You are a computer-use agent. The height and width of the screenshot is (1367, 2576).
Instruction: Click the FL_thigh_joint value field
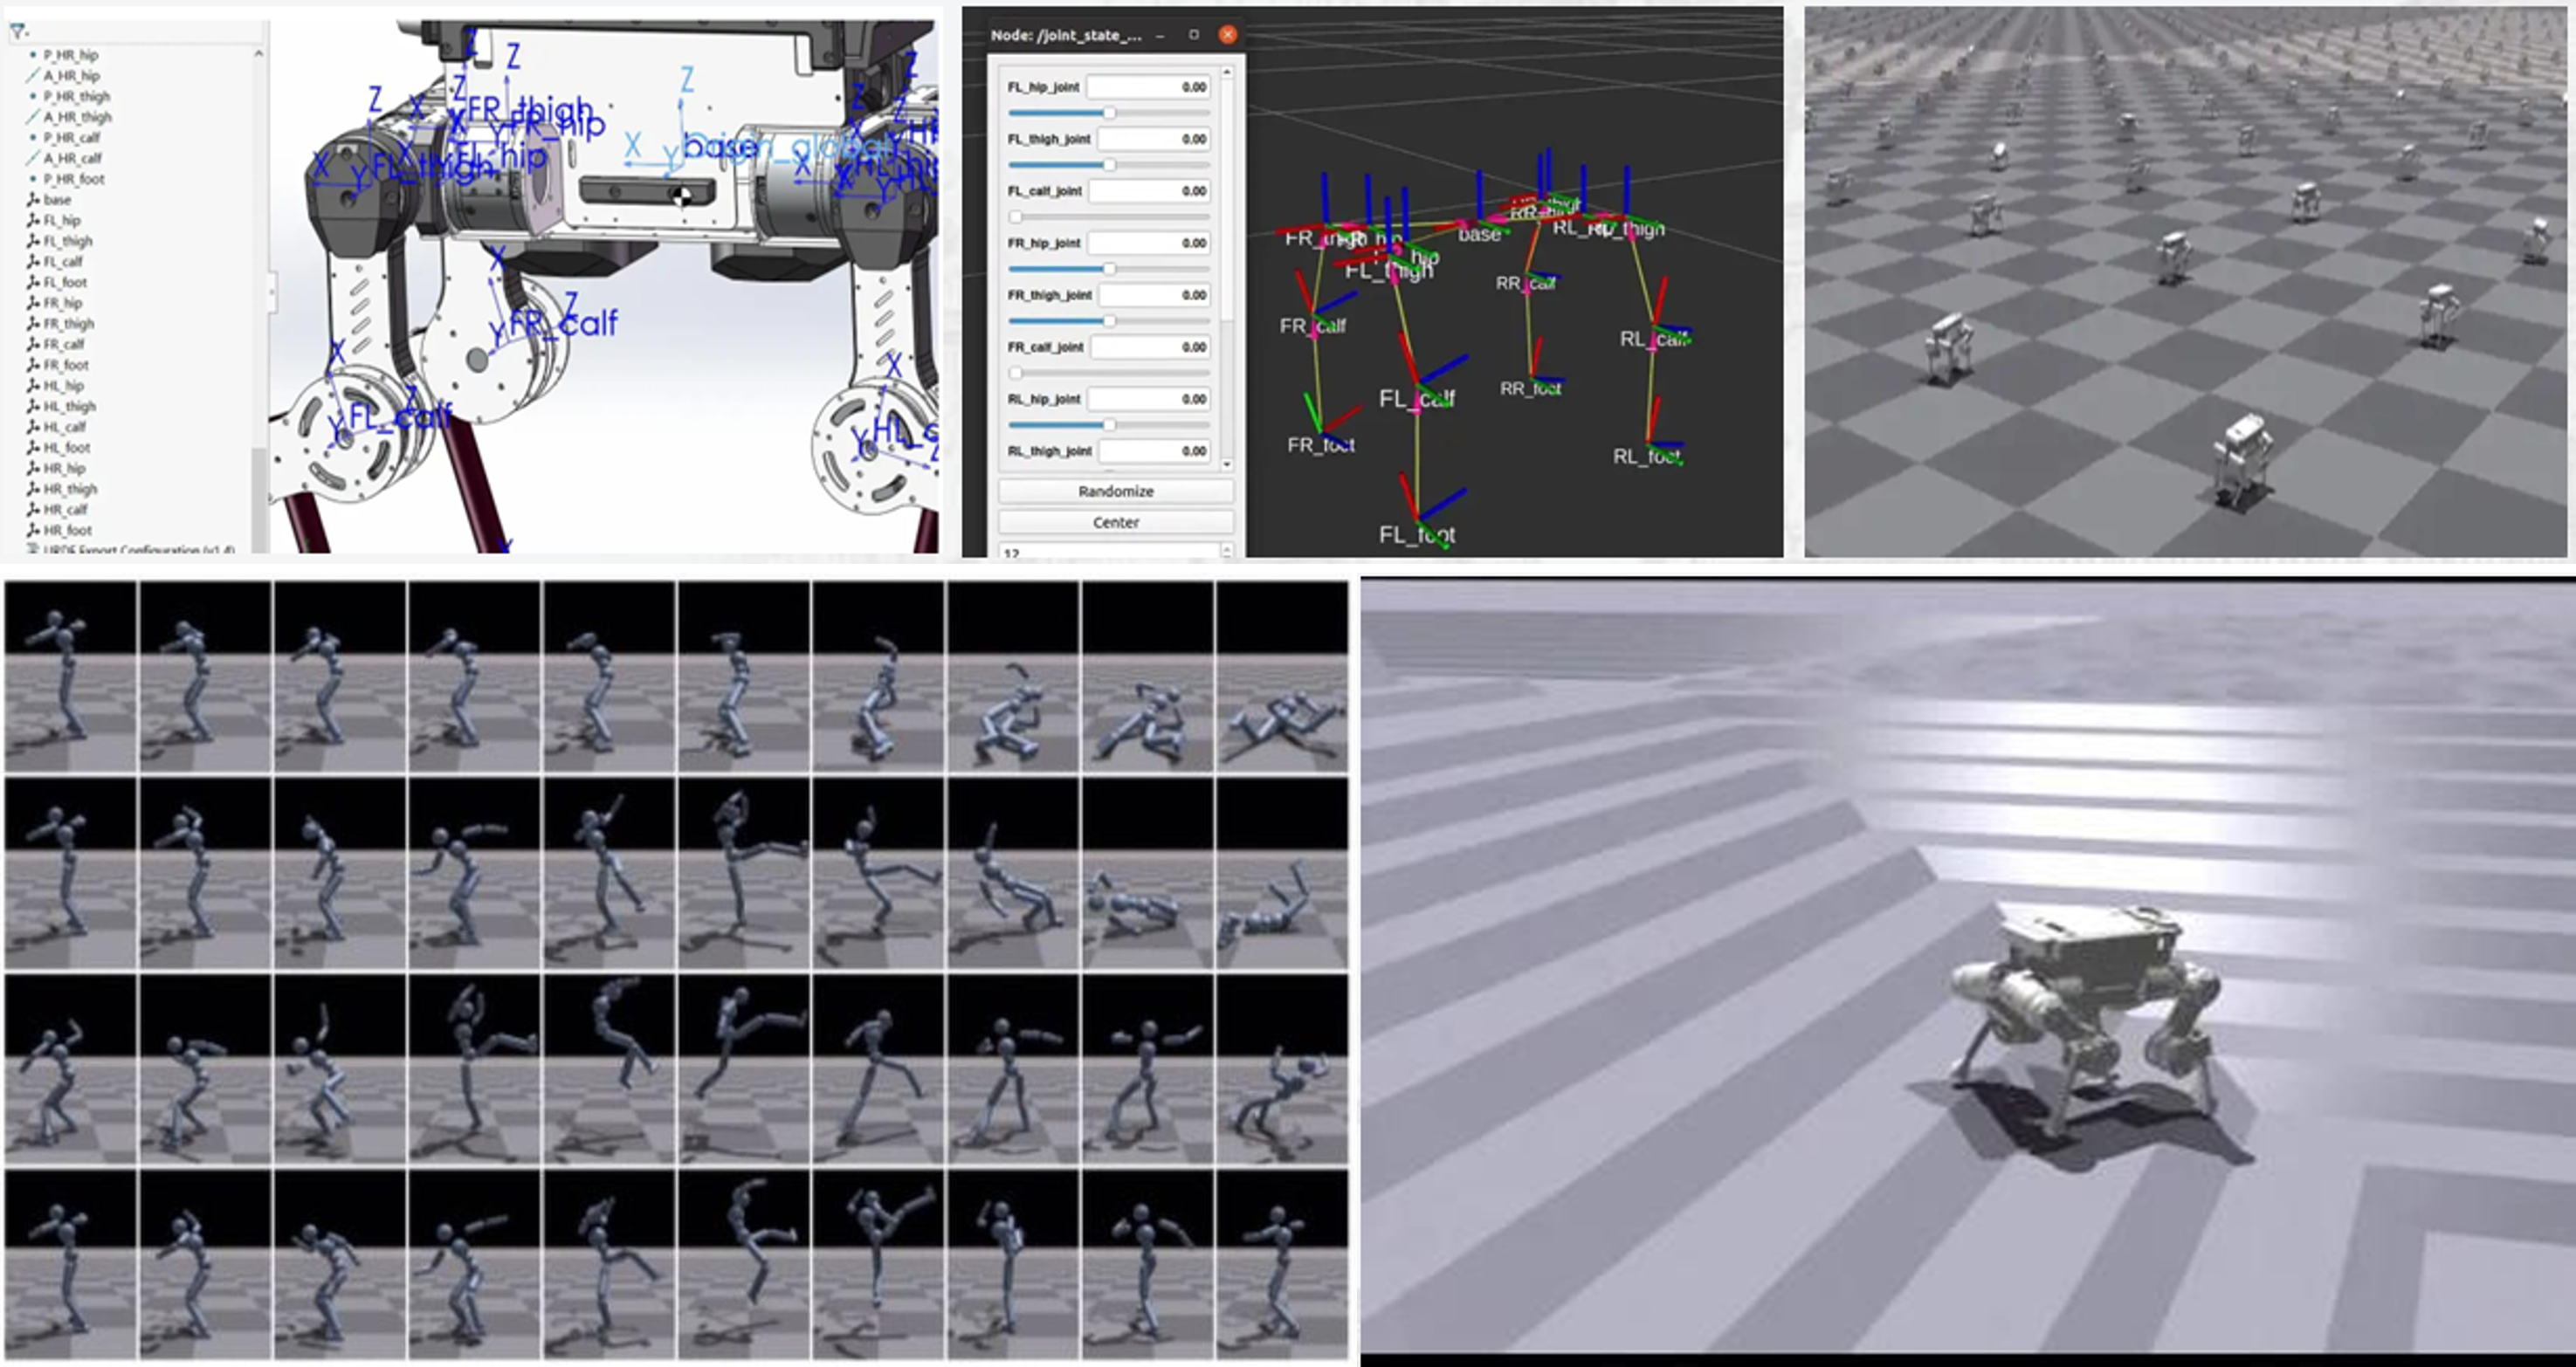[x=1154, y=139]
